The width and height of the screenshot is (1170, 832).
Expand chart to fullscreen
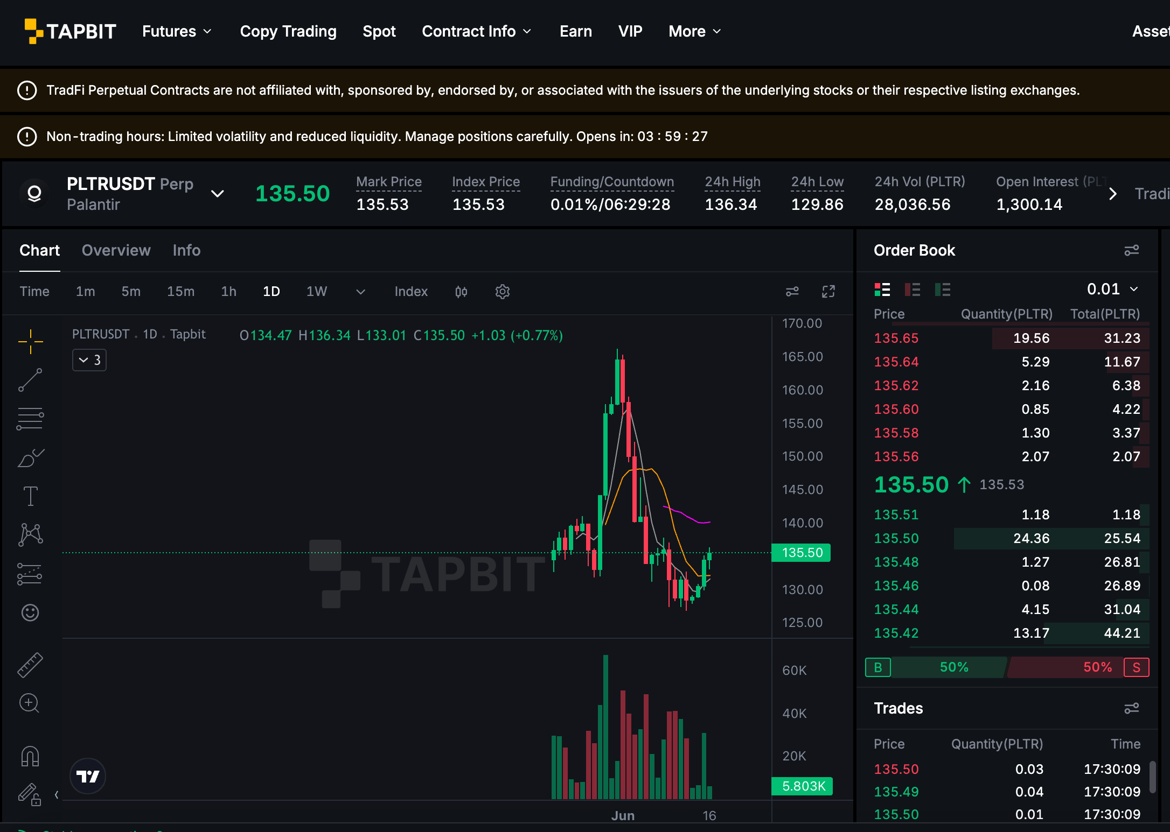(828, 292)
